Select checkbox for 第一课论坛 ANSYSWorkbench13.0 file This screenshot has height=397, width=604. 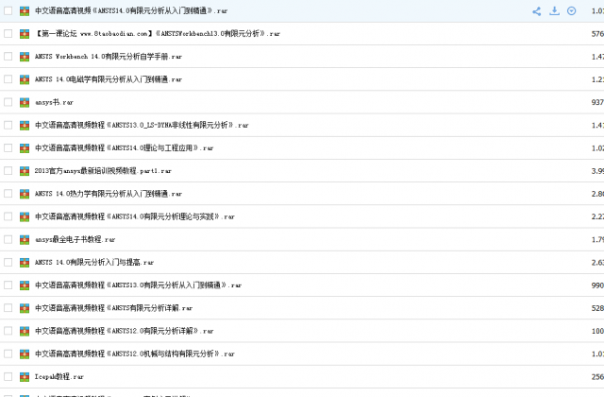8,34
